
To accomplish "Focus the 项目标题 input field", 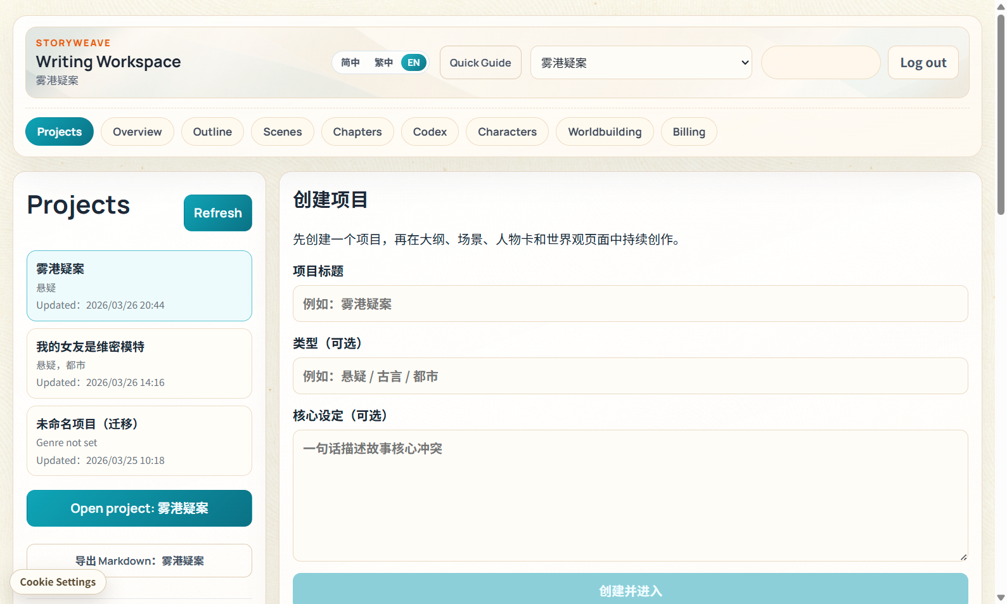I will pyautogui.click(x=630, y=304).
